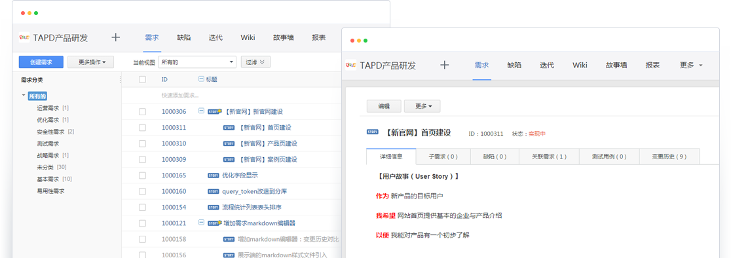The width and height of the screenshot is (731, 258).
Task: Open 缺陷 tab in back window navigation
Action: [183, 38]
